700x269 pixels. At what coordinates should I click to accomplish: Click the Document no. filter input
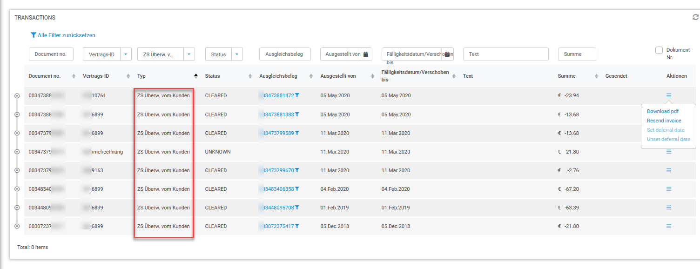(51, 54)
